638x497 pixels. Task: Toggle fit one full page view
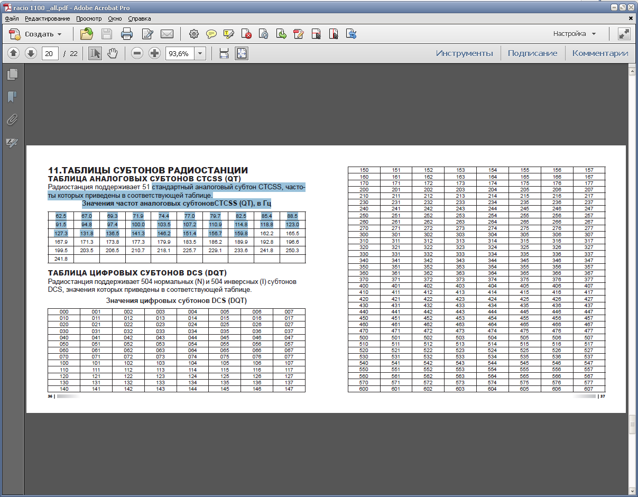[242, 53]
